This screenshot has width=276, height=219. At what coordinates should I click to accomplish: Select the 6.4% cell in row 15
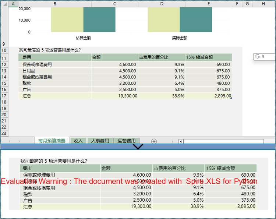162,83
